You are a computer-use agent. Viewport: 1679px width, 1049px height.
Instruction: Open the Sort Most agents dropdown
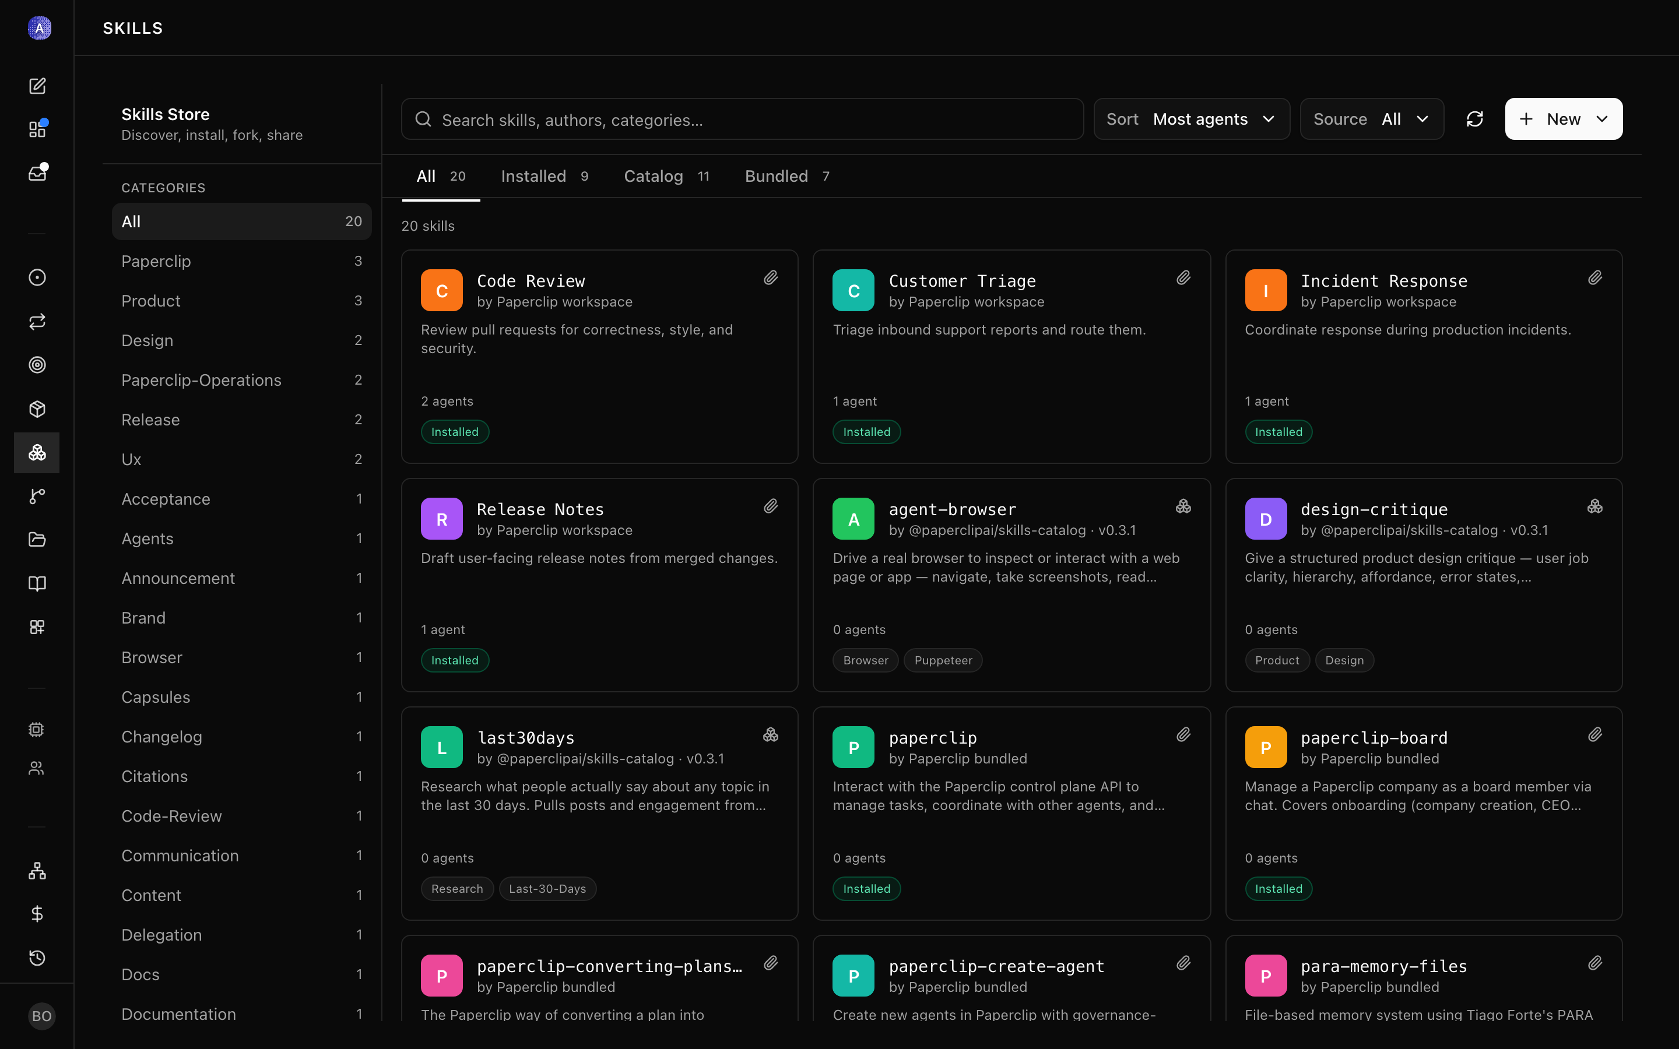(x=1191, y=119)
